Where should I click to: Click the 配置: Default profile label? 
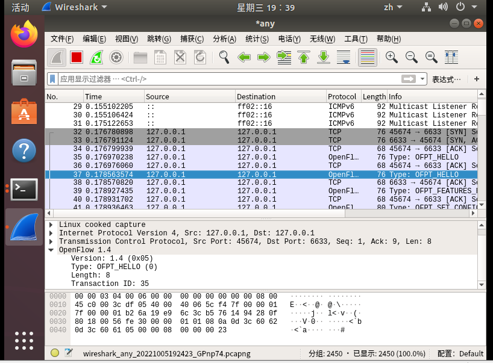pyautogui.click(x=460, y=353)
